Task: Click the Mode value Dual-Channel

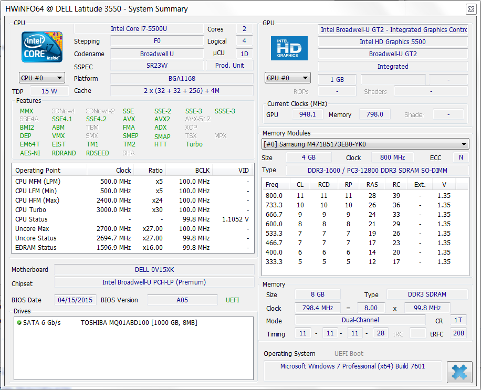Action: click(360, 320)
